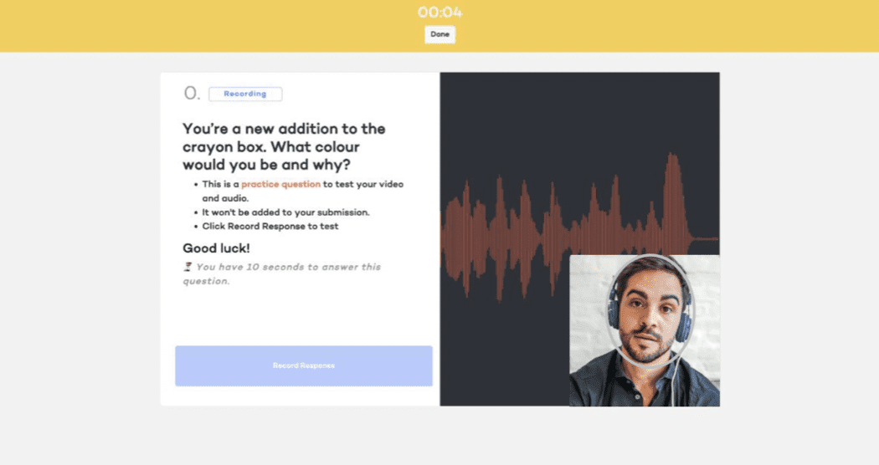Select the text about testing video and audio
Image resolution: width=879 pixels, height=465 pixels.
pyautogui.click(x=302, y=191)
